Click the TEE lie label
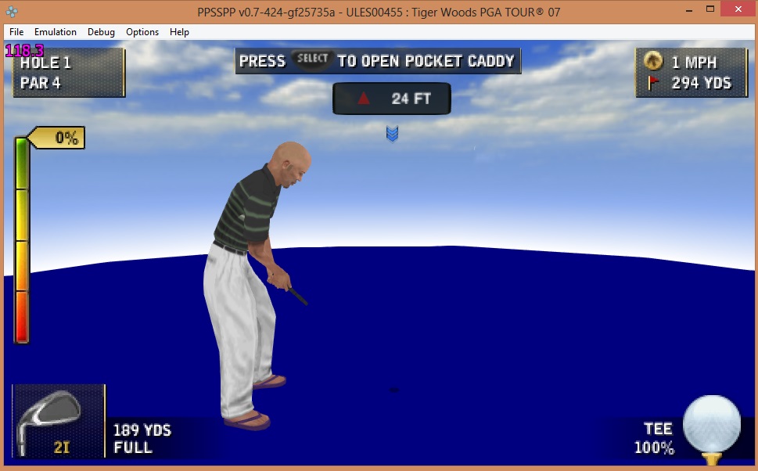The width and height of the screenshot is (758, 471). click(x=658, y=429)
